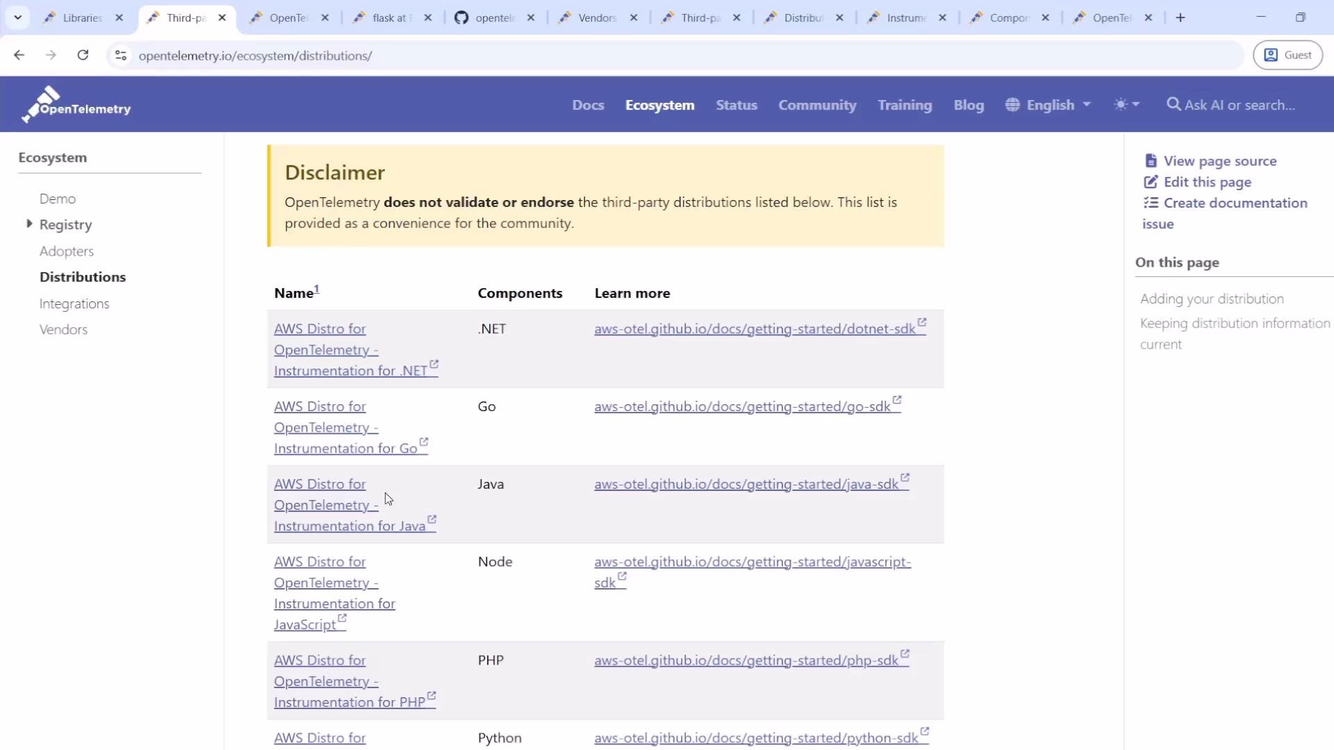
Task: Click the OpenTelemetry logo
Action: pos(76,104)
